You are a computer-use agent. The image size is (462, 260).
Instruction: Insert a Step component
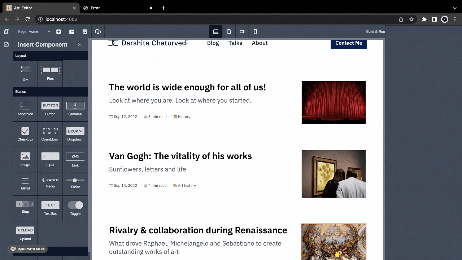click(x=25, y=208)
